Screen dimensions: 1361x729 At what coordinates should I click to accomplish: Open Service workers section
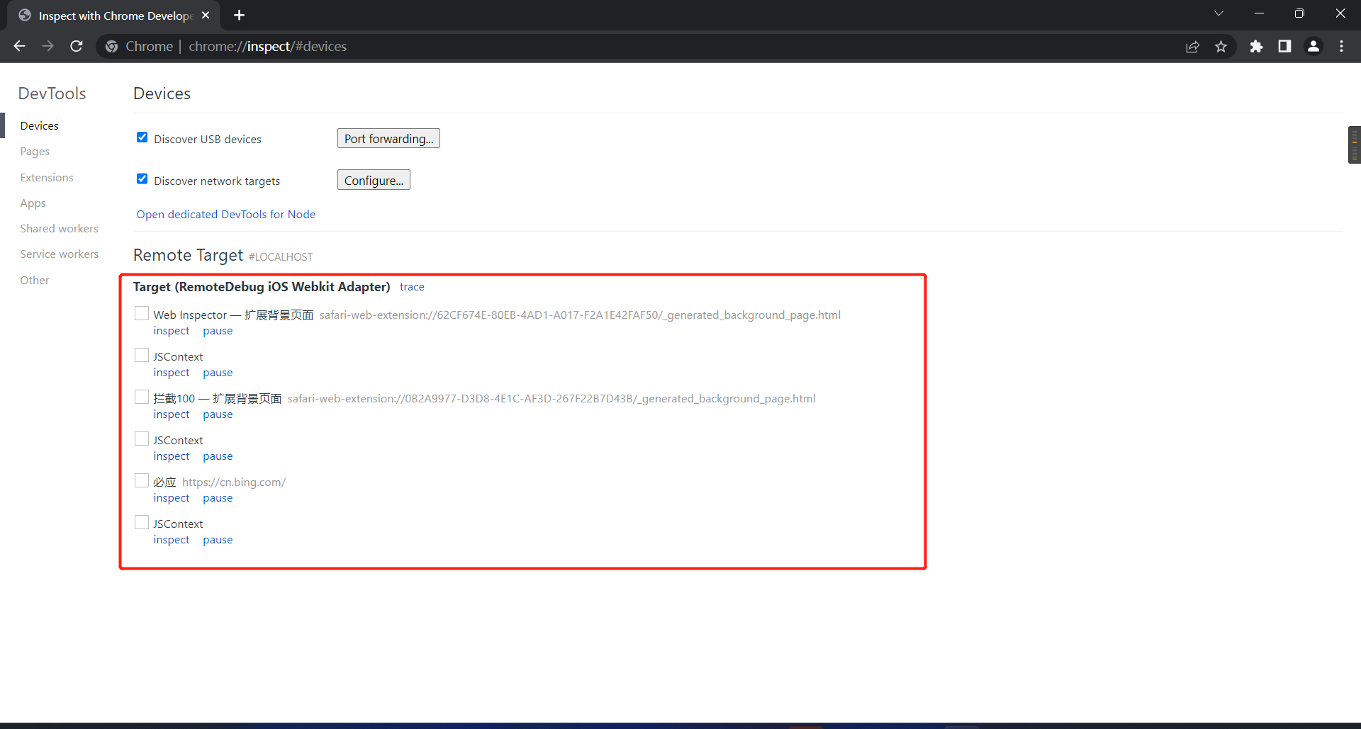[59, 254]
